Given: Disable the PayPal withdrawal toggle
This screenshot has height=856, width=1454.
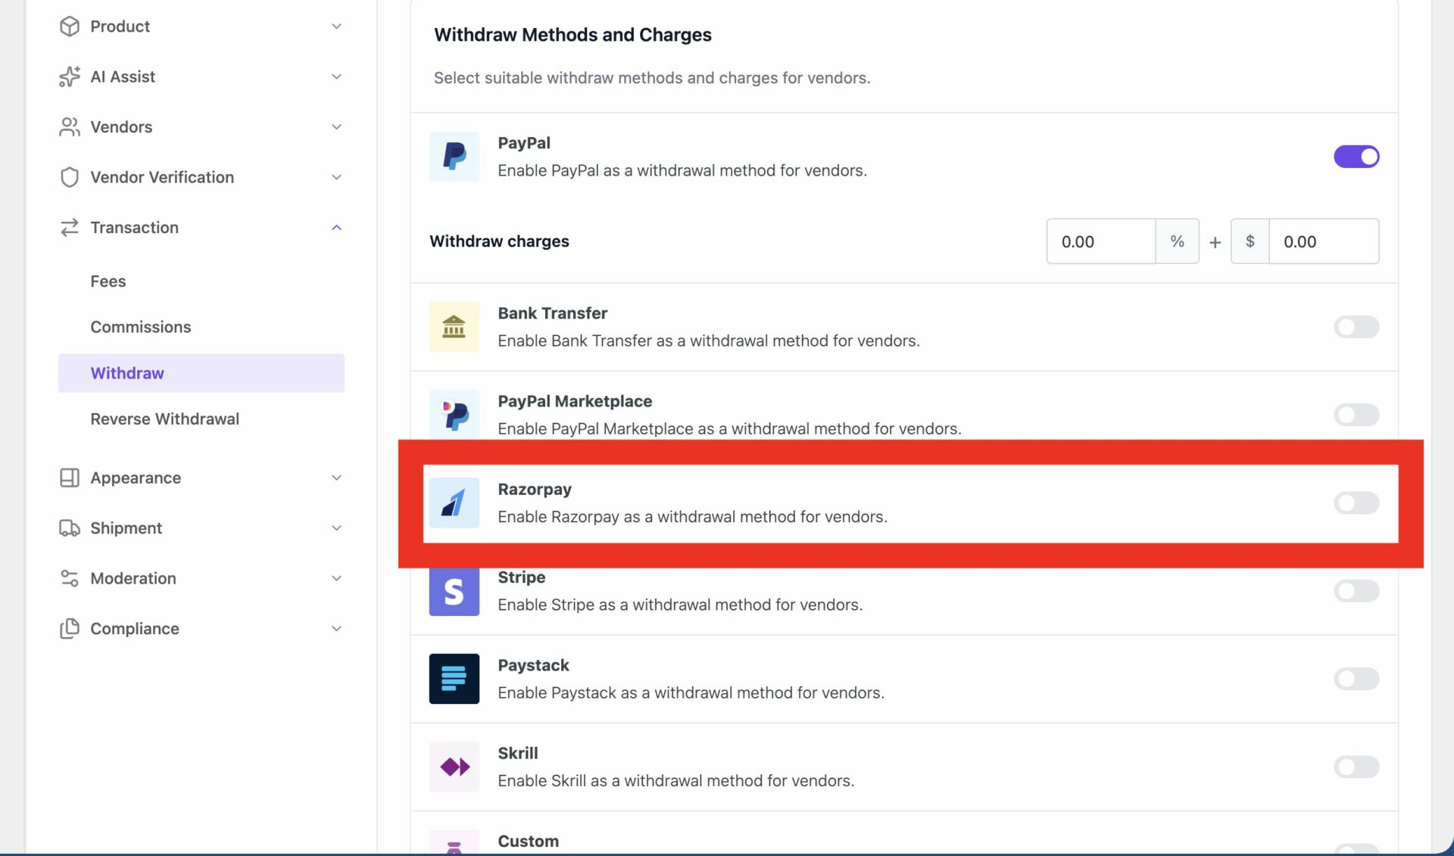Looking at the screenshot, I should pyautogui.click(x=1356, y=157).
